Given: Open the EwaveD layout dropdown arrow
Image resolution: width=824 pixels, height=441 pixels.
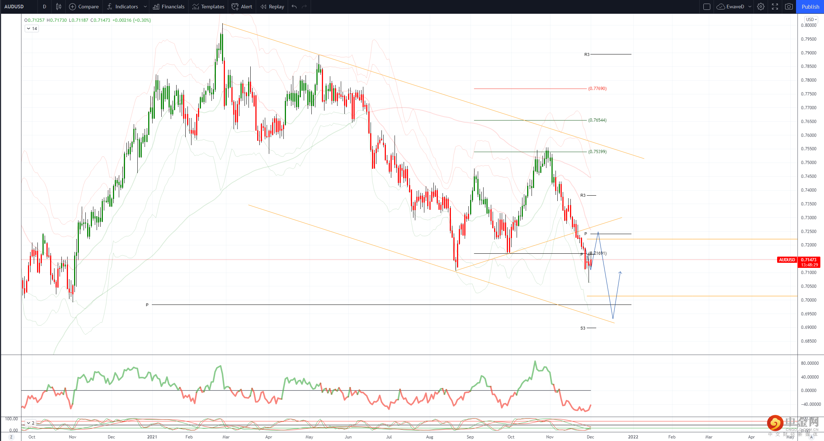Looking at the screenshot, I should (750, 7).
